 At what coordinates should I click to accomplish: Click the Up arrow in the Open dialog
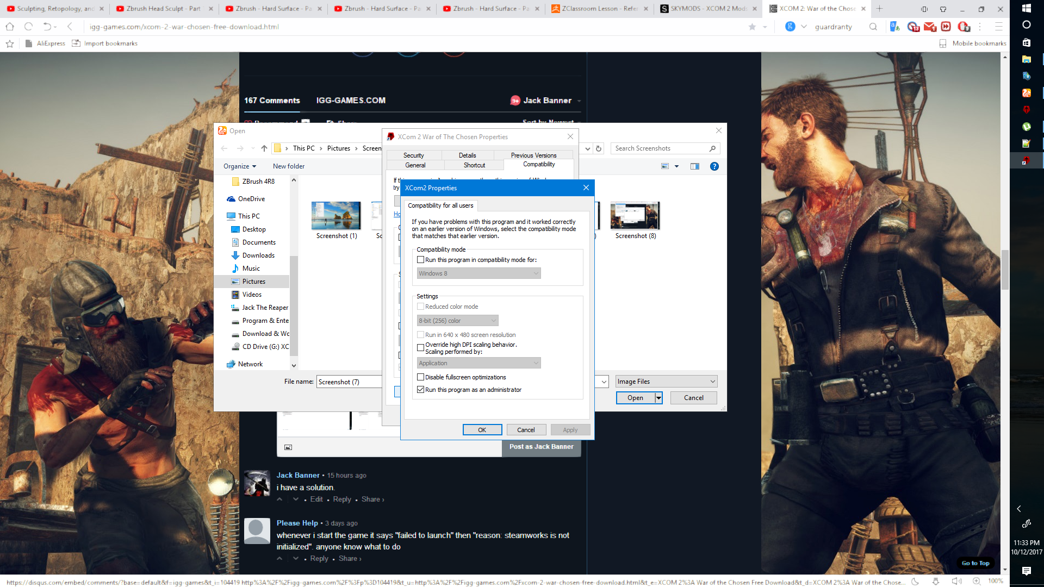click(264, 148)
